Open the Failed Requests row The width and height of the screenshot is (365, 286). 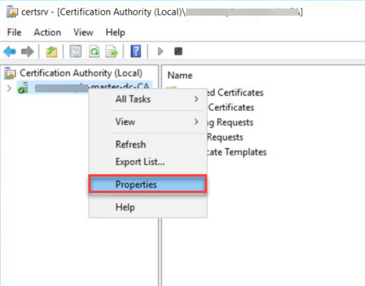coord(225,137)
